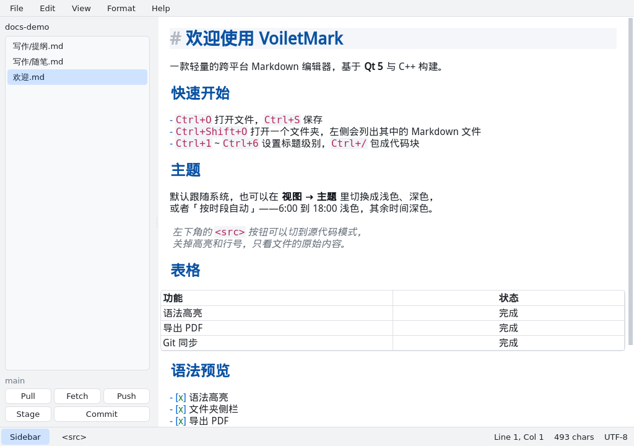
Task: Click the bold Qt 5 text
Action: tap(373, 66)
